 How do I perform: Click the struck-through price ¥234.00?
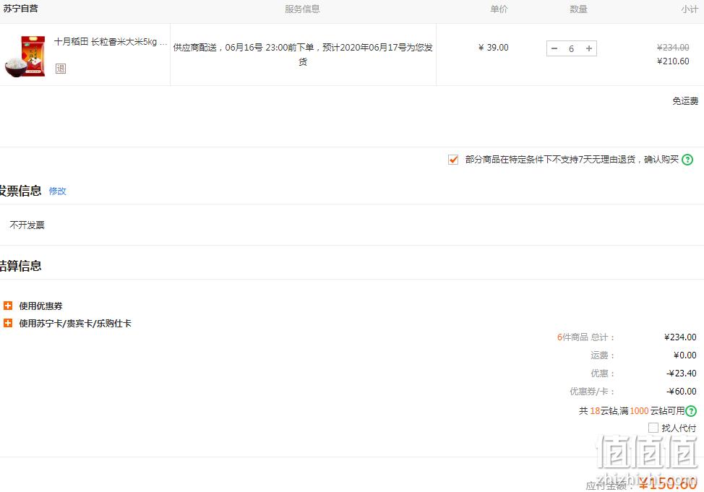click(x=673, y=47)
